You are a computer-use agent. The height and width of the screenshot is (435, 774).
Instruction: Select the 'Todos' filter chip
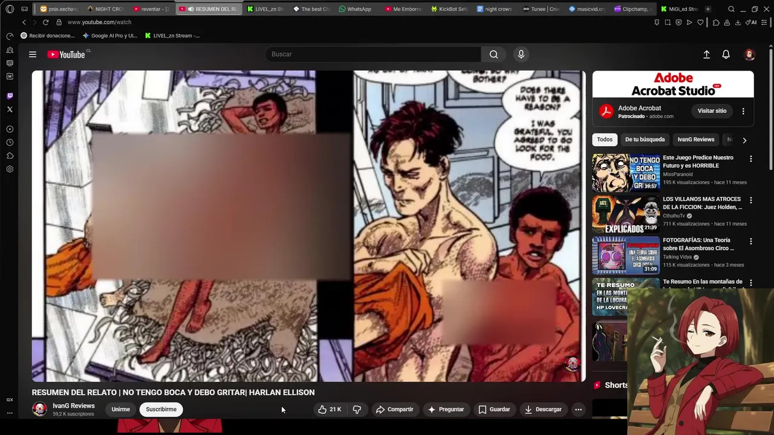pos(605,140)
